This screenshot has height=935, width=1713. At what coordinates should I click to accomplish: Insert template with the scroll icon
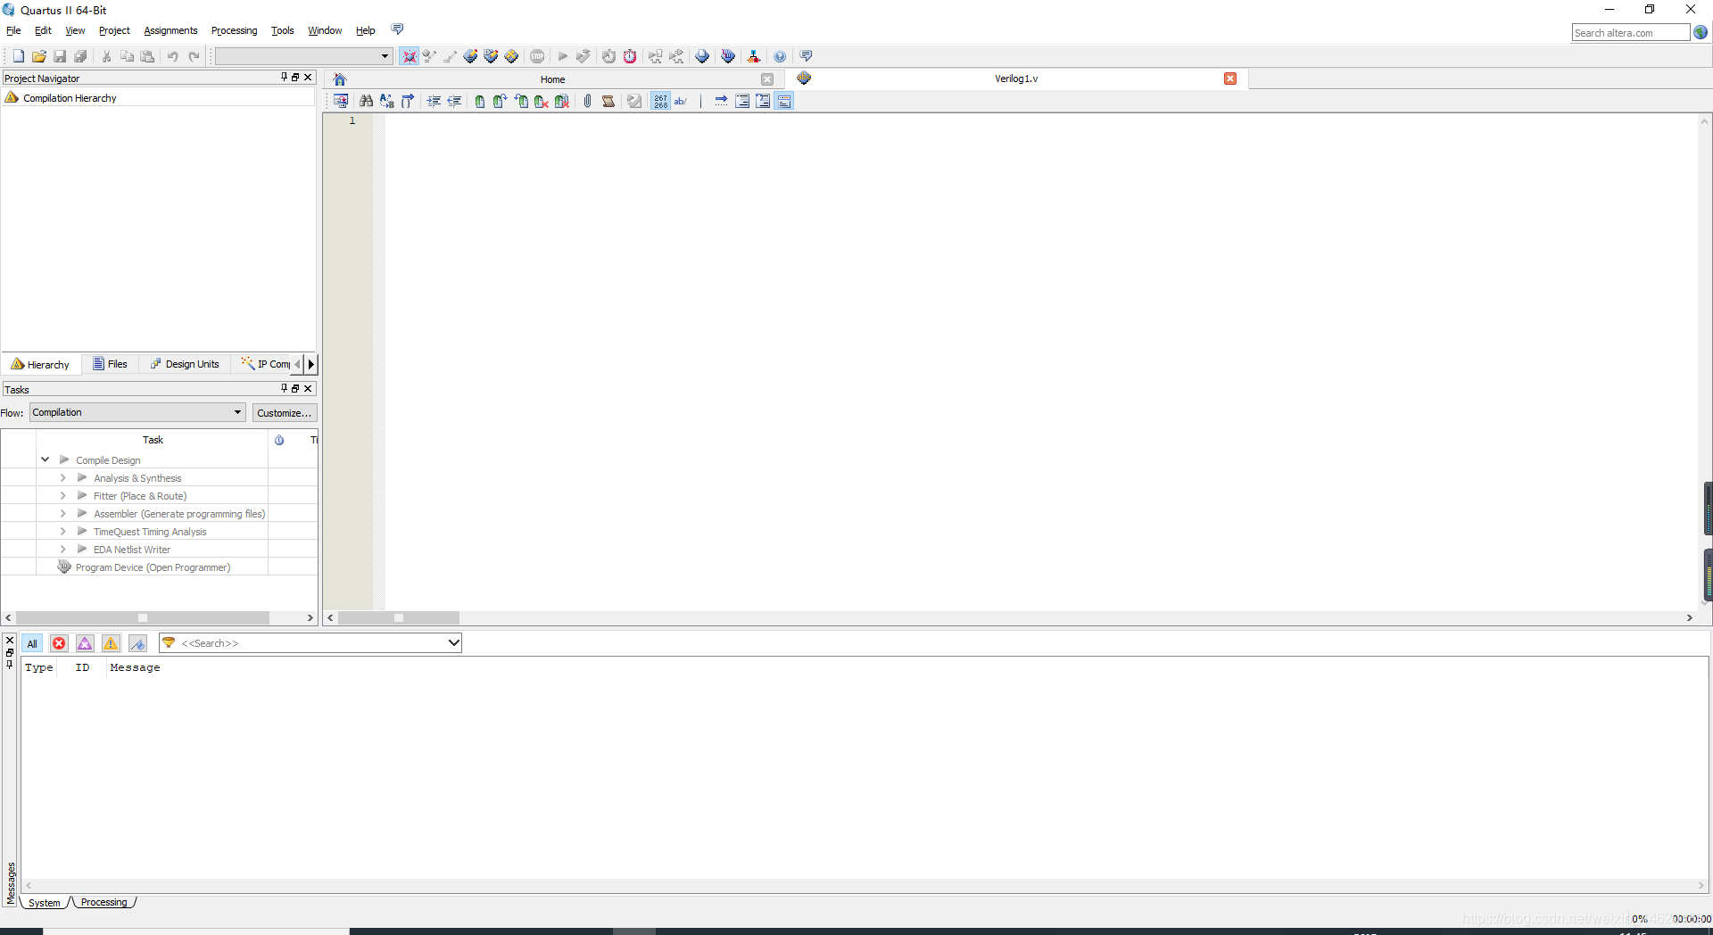608,101
